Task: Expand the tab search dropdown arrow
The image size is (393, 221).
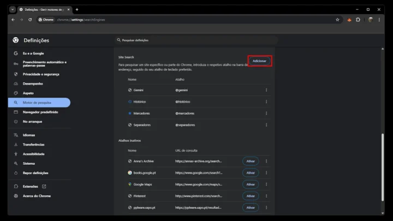Action: coord(13,9)
